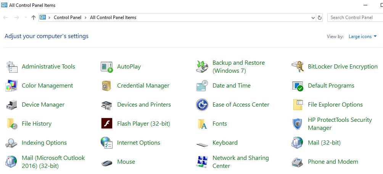Open the address bar history dropdown arrow

click(313, 18)
